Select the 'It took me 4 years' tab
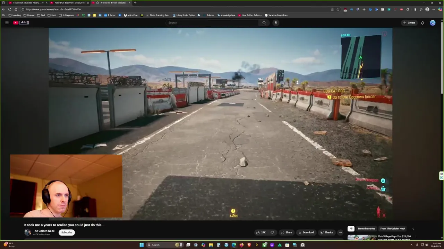The image size is (444, 249). [x=111, y=3]
